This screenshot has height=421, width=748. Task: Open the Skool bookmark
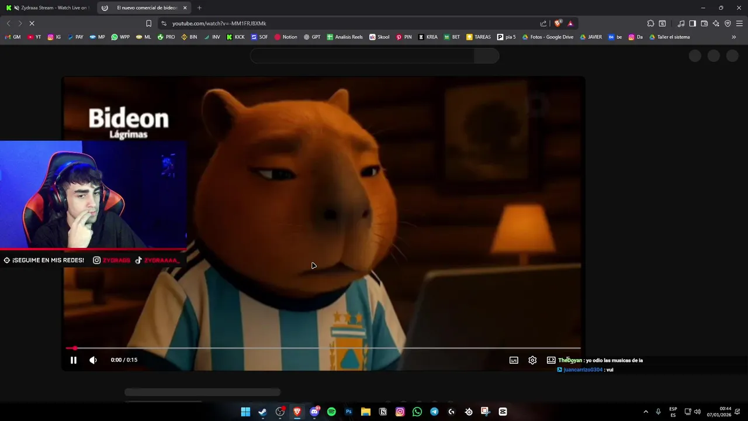click(x=379, y=37)
